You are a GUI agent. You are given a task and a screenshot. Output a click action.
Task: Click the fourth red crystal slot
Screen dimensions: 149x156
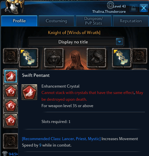click(x=11, y=120)
